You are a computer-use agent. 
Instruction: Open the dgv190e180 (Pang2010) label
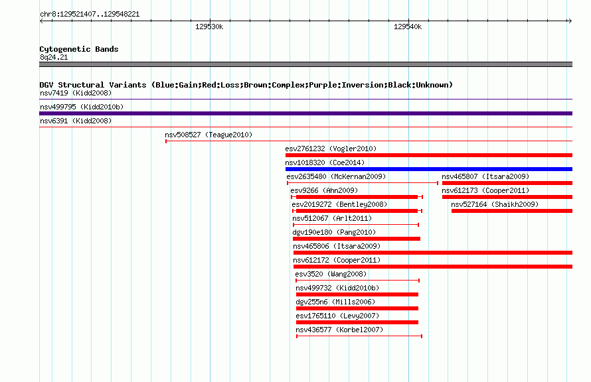click(x=334, y=232)
